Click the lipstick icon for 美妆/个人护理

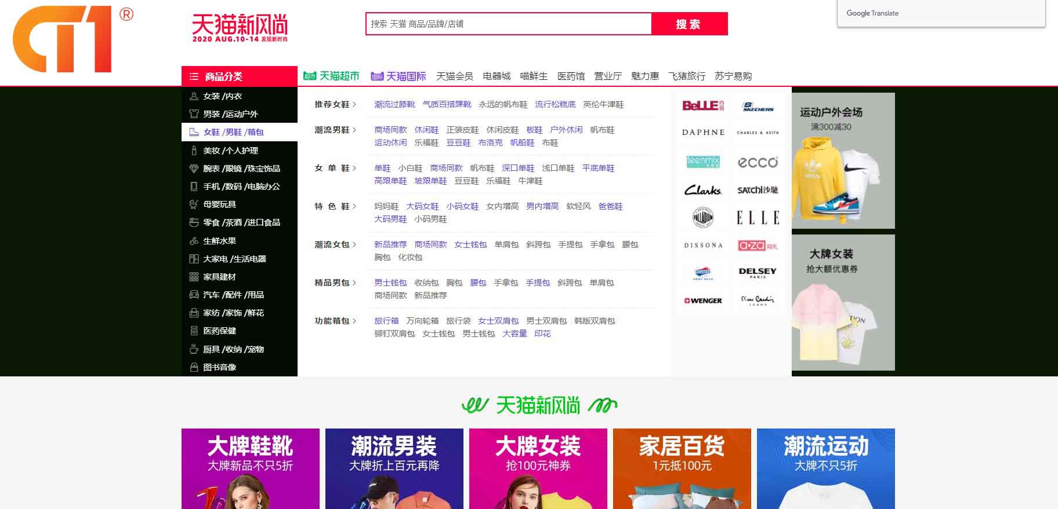194,150
